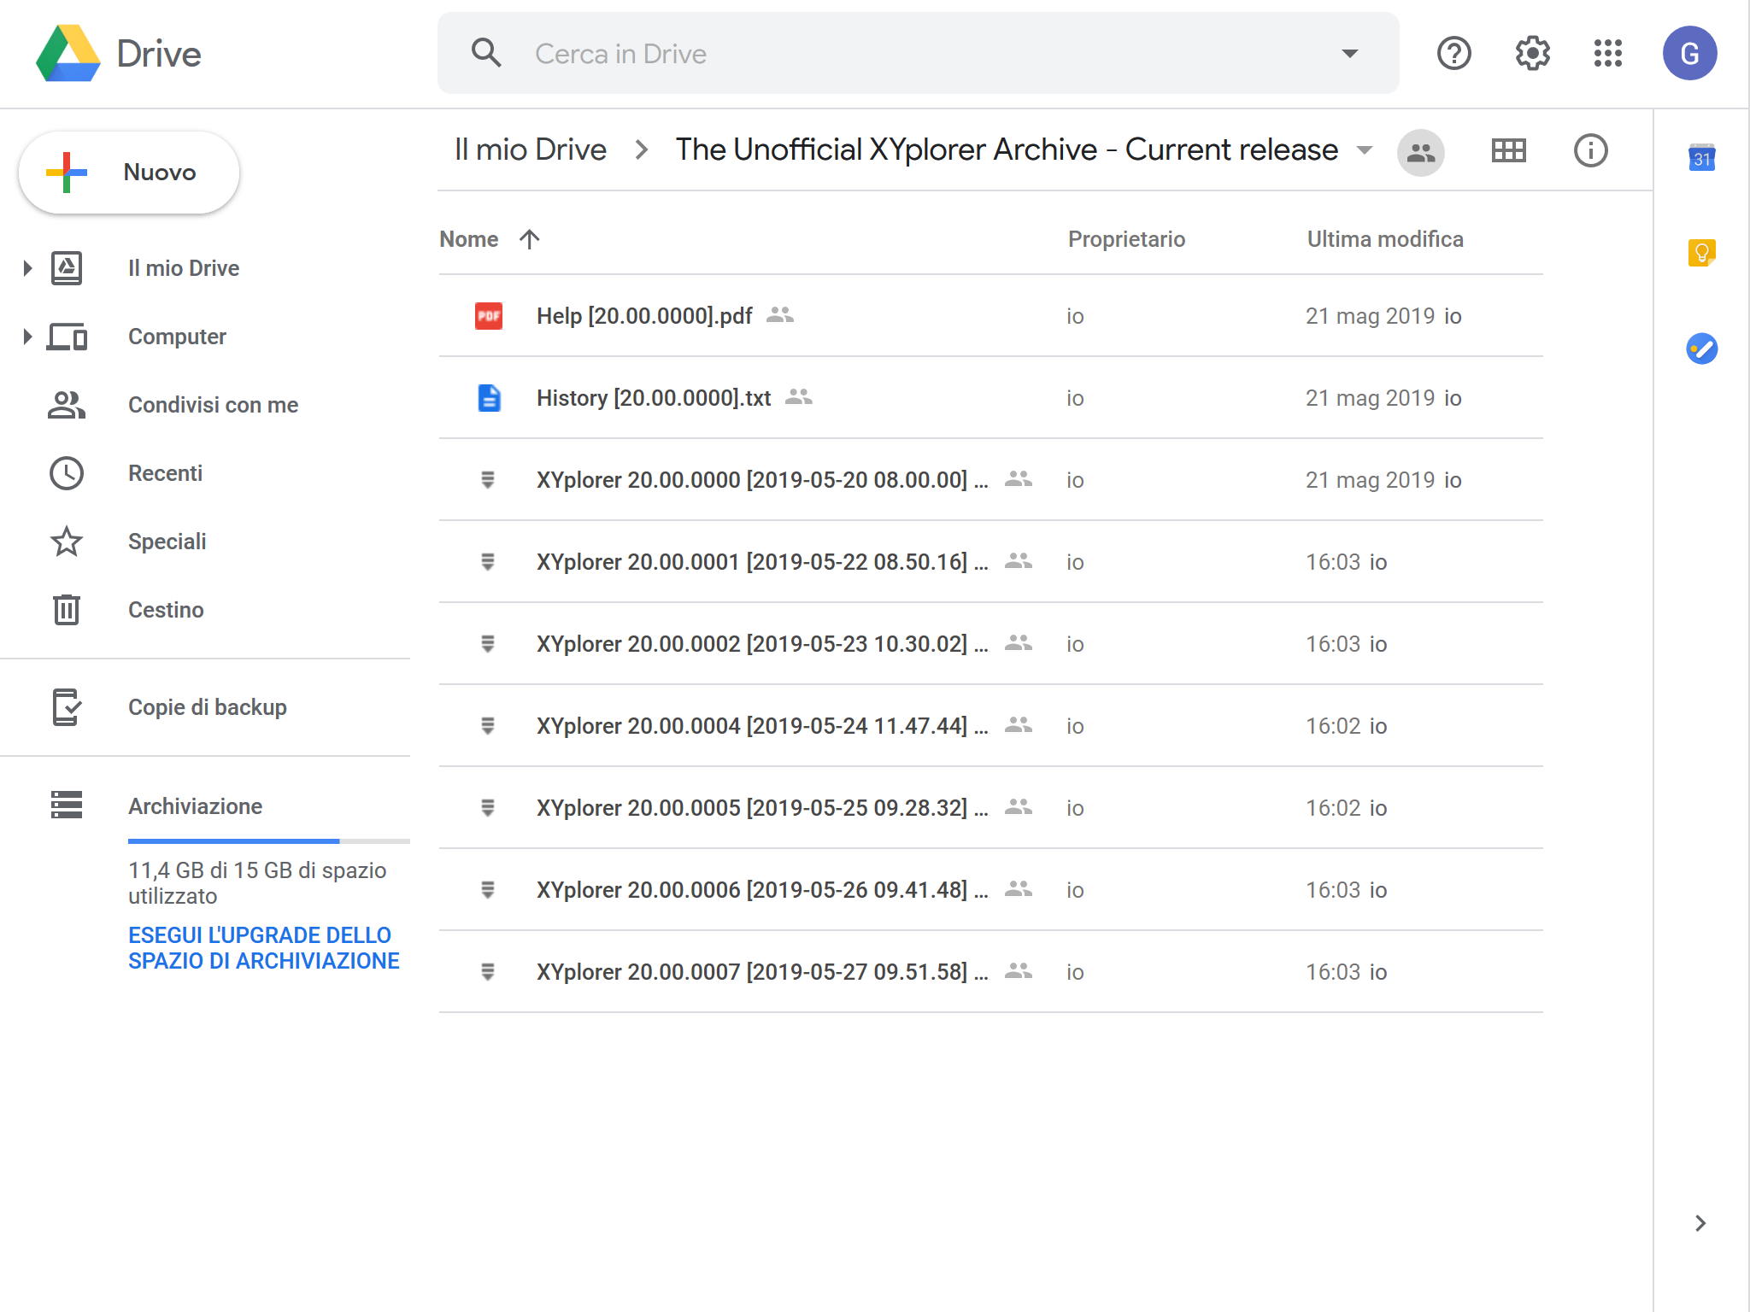Show details info panel icon
The width and height of the screenshot is (1750, 1312).
(1590, 151)
